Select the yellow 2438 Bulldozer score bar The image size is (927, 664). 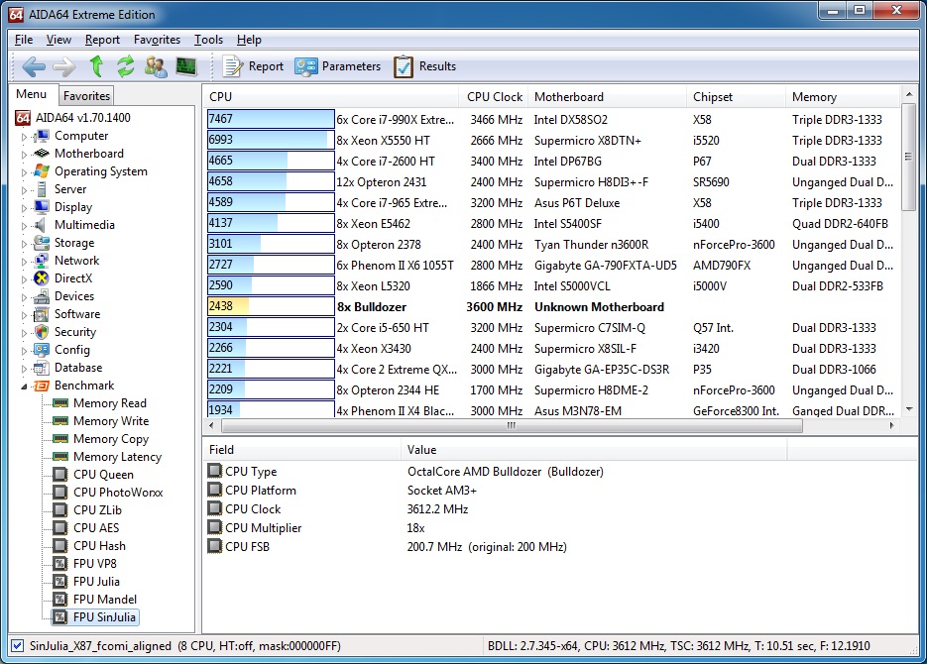(271, 306)
